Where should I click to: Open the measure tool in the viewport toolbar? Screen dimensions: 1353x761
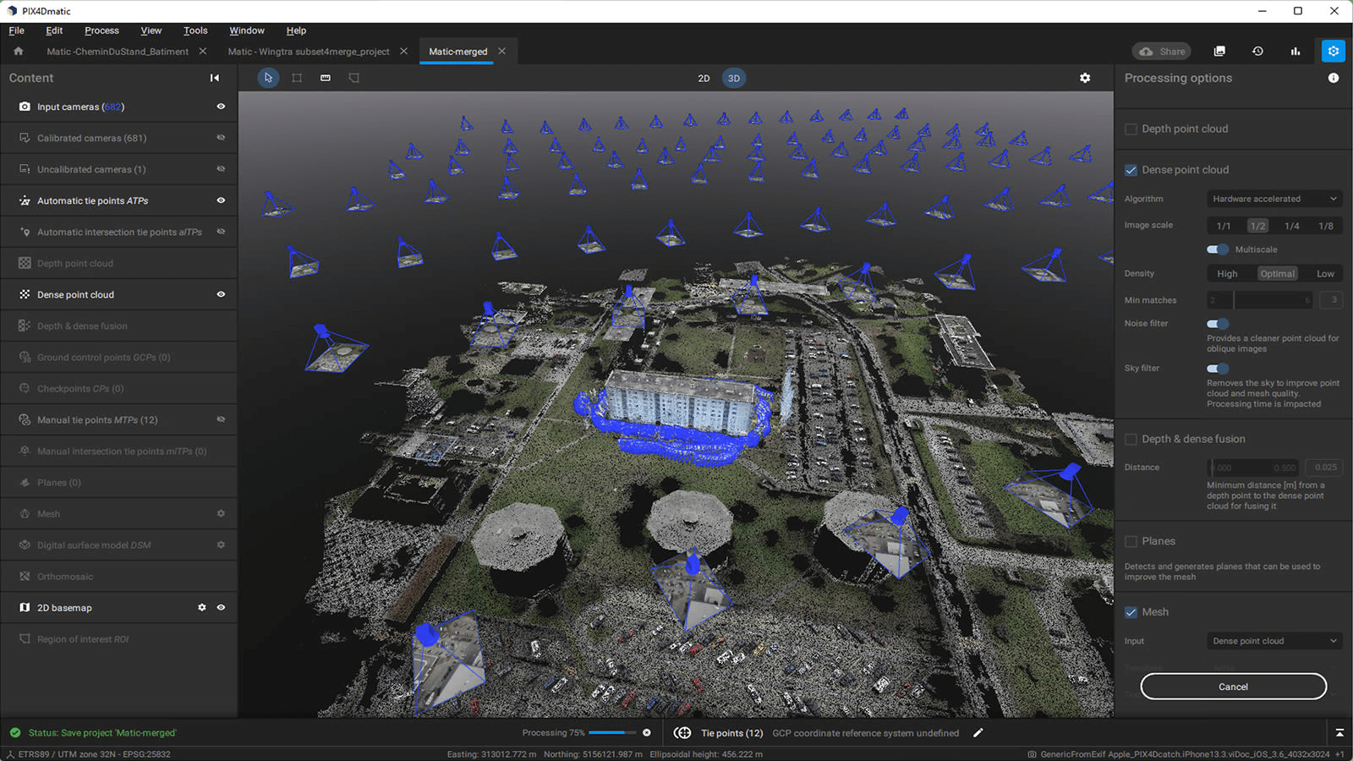click(x=325, y=78)
